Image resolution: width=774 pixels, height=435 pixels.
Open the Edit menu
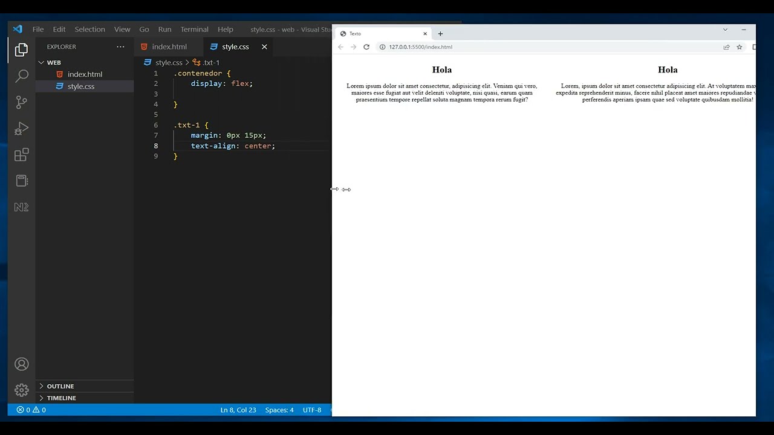(x=59, y=29)
